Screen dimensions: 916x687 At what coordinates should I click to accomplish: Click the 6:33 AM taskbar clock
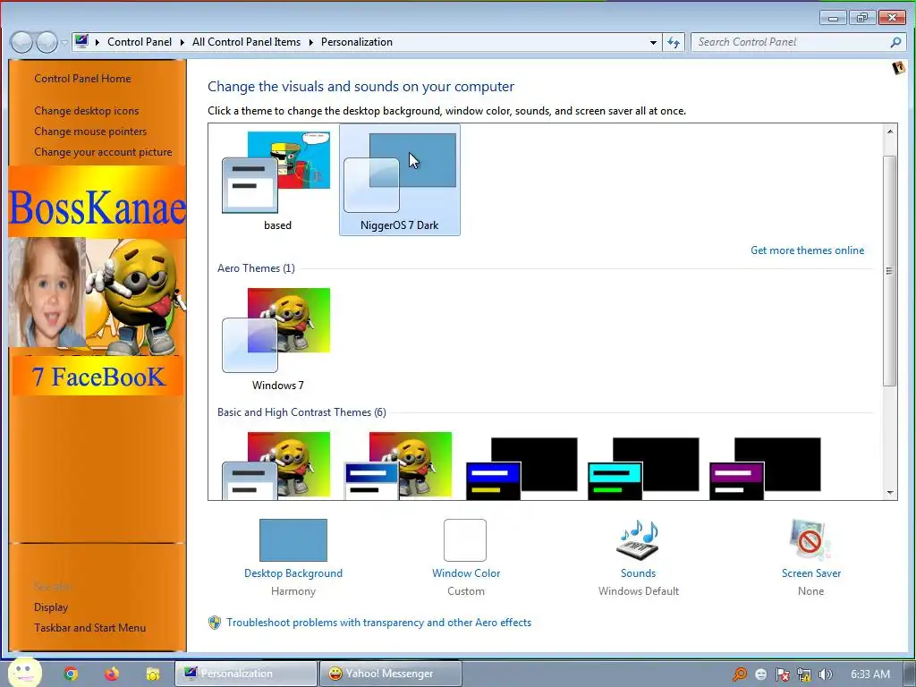pyautogui.click(x=870, y=674)
